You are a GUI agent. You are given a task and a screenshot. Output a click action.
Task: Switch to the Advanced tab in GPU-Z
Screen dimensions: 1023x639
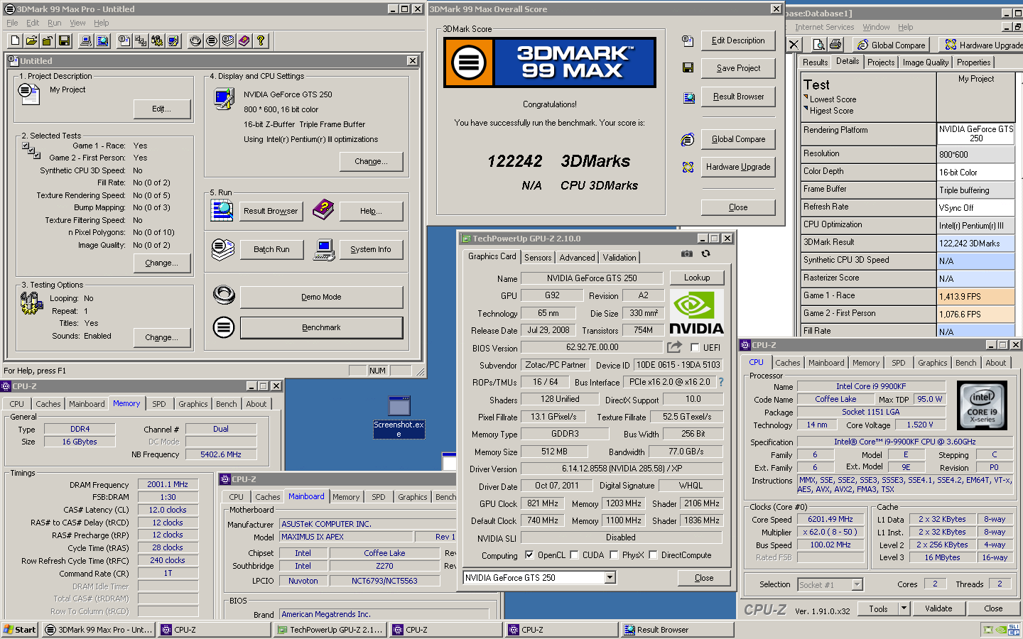[577, 258]
